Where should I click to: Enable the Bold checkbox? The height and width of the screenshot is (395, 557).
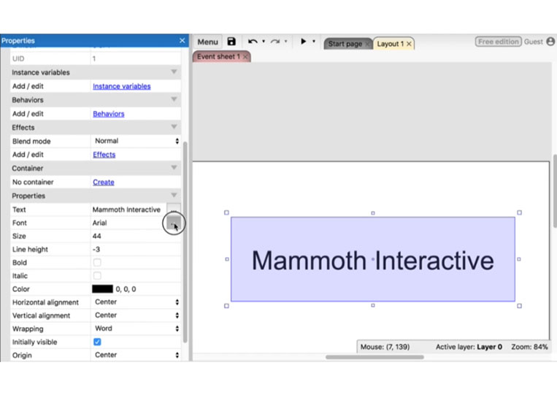[x=97, y=263]
